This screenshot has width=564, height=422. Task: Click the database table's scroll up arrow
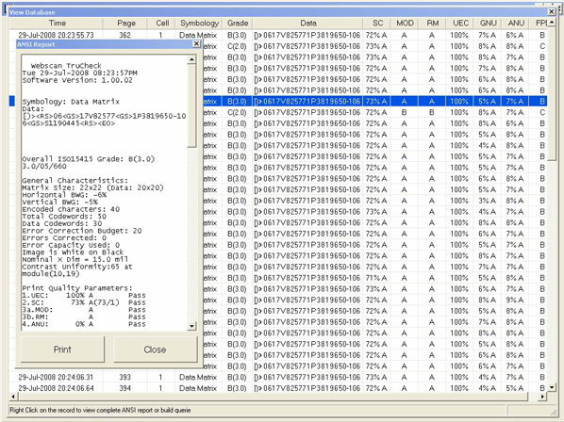[552, 23]
